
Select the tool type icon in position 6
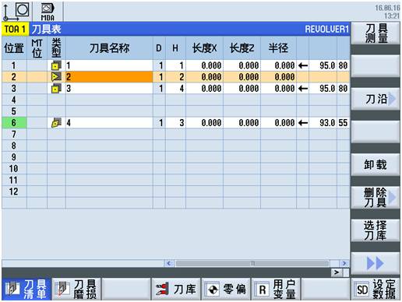[x=56, y=123]
